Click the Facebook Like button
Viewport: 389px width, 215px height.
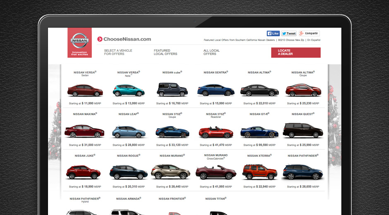(273, 33)
